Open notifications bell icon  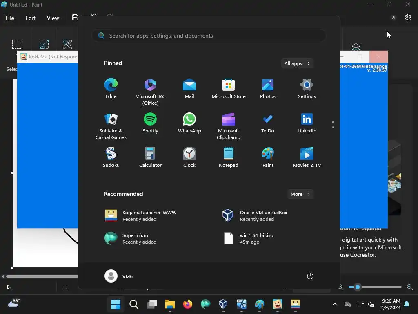407,304
